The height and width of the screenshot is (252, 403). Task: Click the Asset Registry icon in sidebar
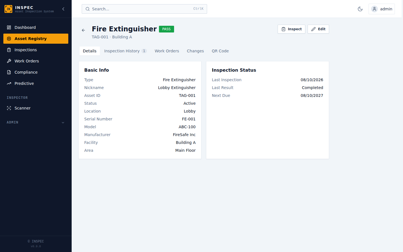[x=9, y=39]
